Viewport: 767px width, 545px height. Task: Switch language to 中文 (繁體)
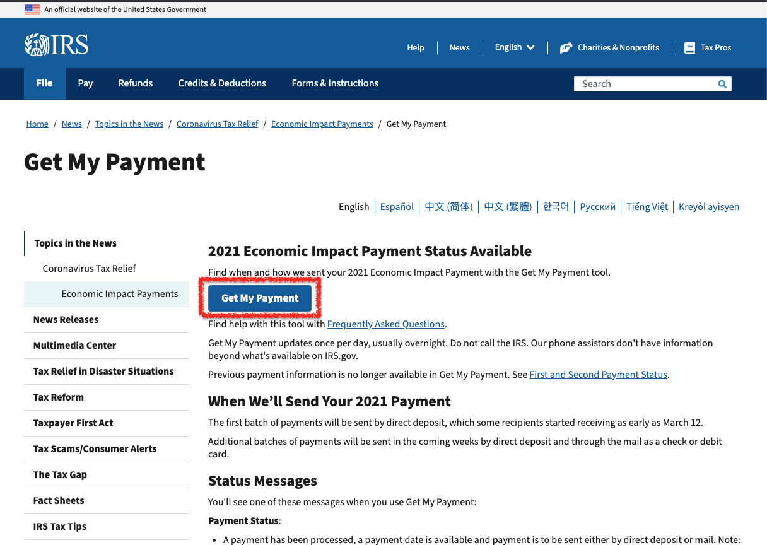coord(508,207)
